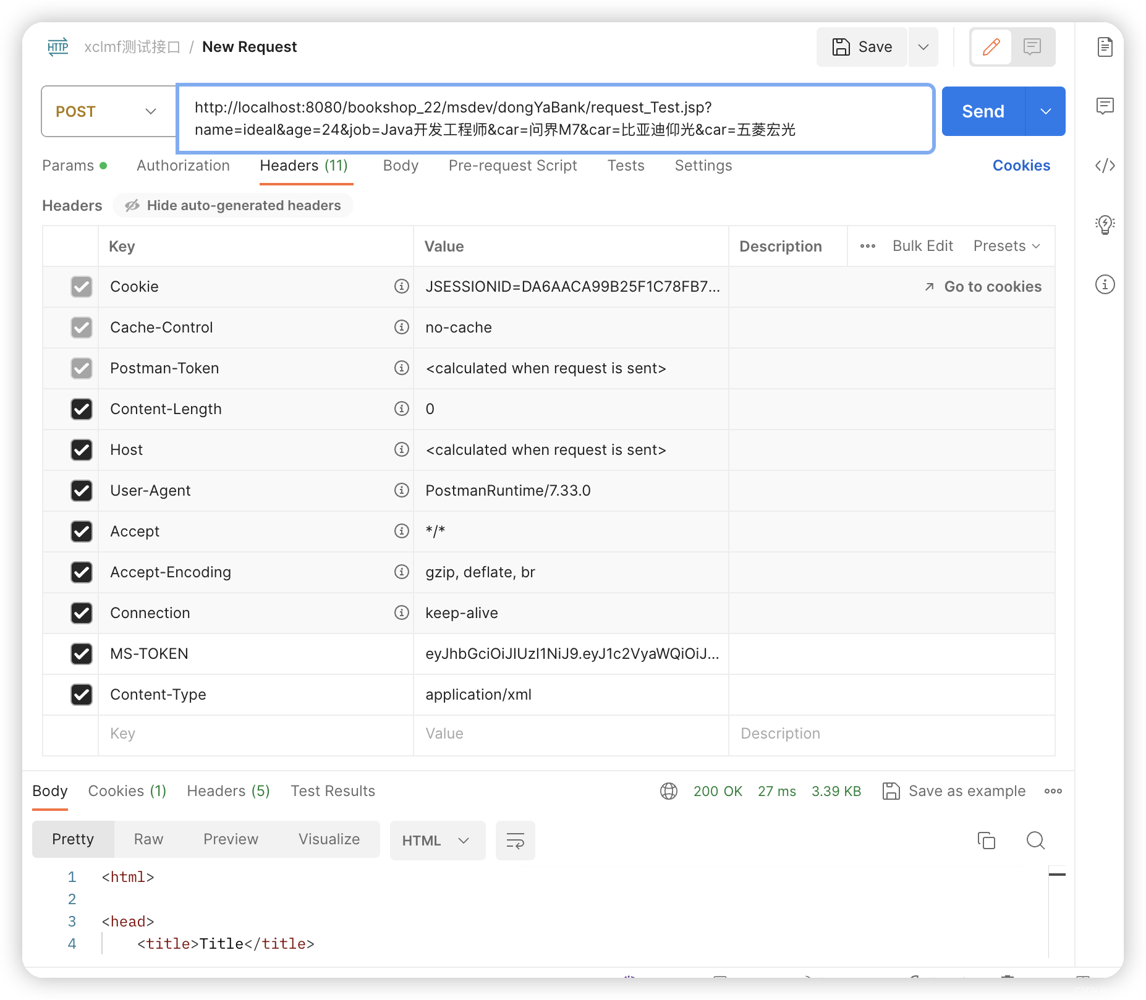Switch response view to Raw
1146x1000 pixels.
148,839
